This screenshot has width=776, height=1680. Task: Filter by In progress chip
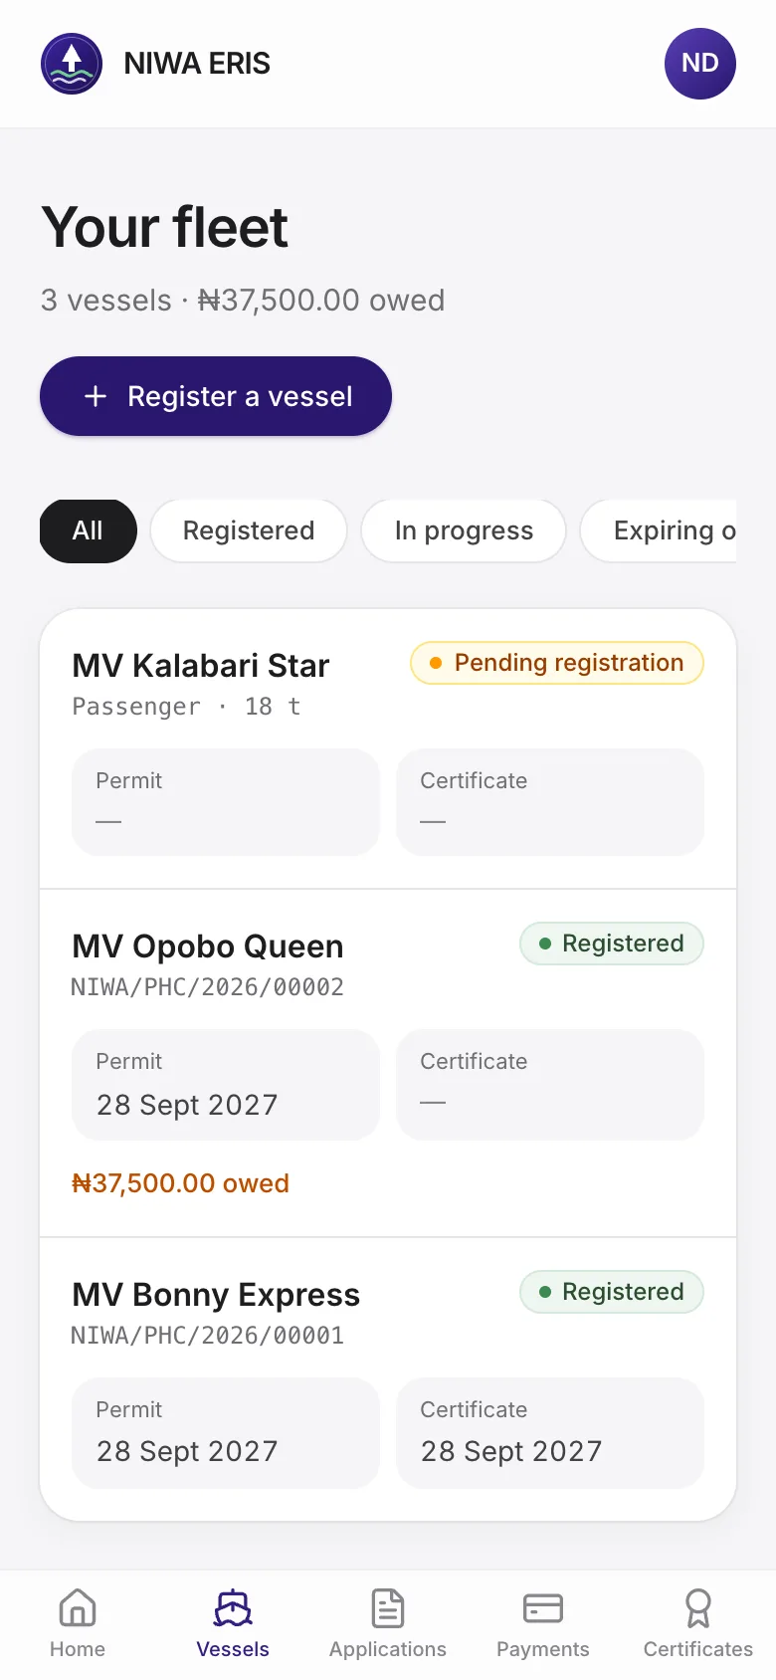[x=464, y=530]
